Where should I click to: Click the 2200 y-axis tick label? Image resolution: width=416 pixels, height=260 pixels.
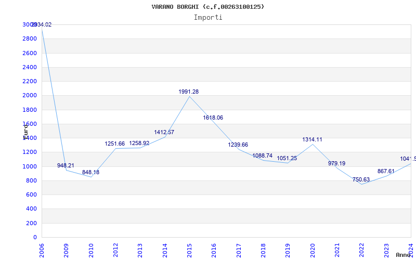pyautogui.click(x=30, y=82)
